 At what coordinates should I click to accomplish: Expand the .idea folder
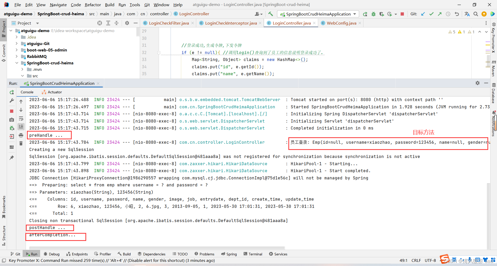click(17, 37)
